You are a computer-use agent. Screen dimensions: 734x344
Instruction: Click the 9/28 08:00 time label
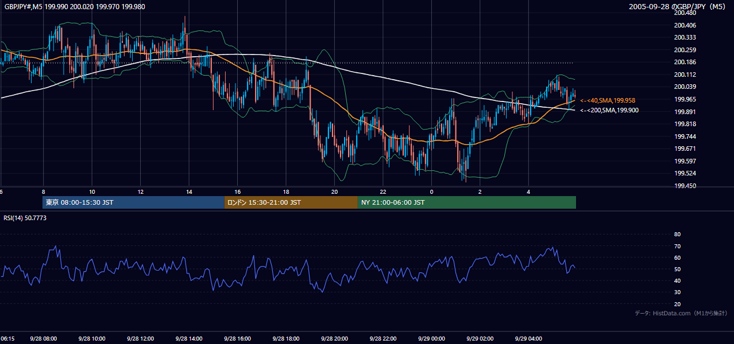coord(43,339)
